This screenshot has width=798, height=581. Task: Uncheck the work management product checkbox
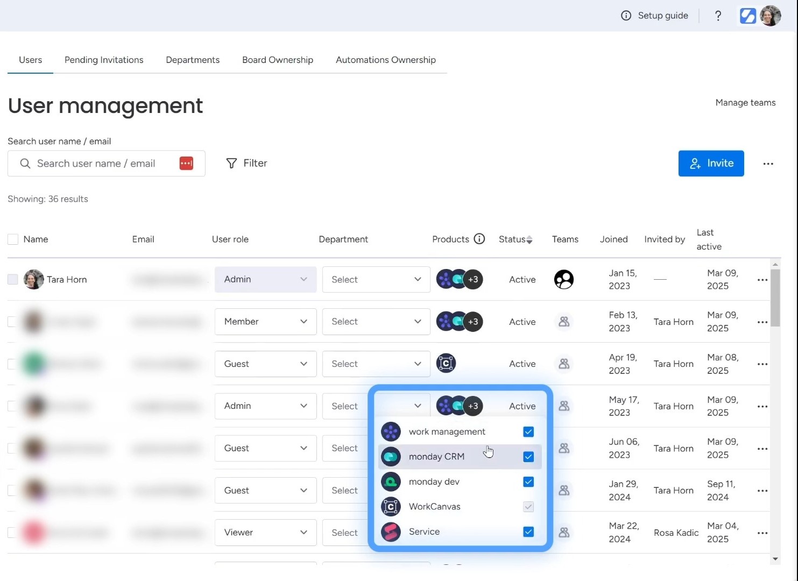point(528,432)
